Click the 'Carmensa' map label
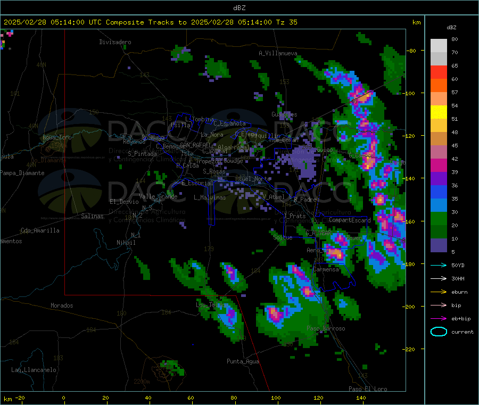The image size is (479, 405). [x=326, y=270]
